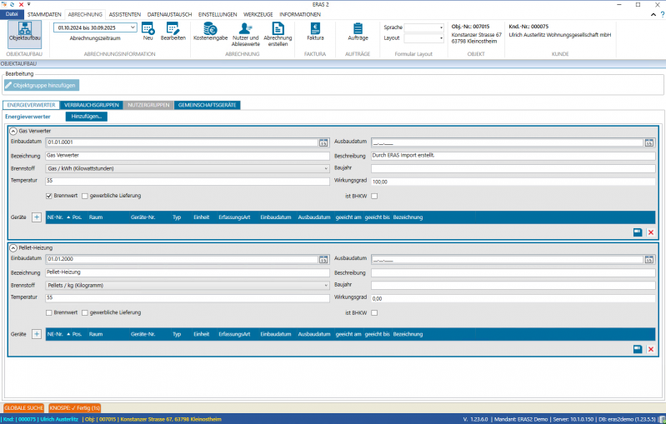Screen dimensions: 666x424
Task: Enable Brennwert for Pellet-Heizung
Action: (49, 313)
